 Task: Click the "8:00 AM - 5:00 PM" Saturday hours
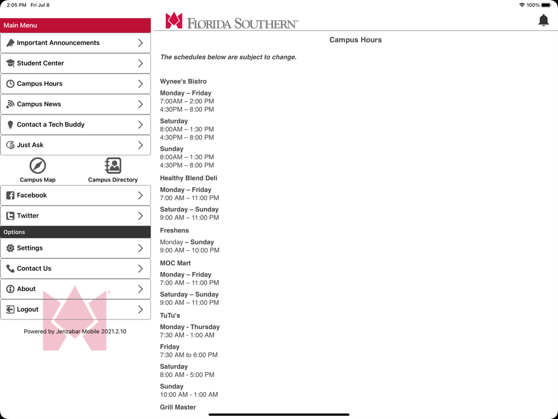[187, 375]
